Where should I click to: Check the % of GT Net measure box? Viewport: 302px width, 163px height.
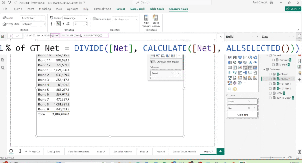coord(270,79)
